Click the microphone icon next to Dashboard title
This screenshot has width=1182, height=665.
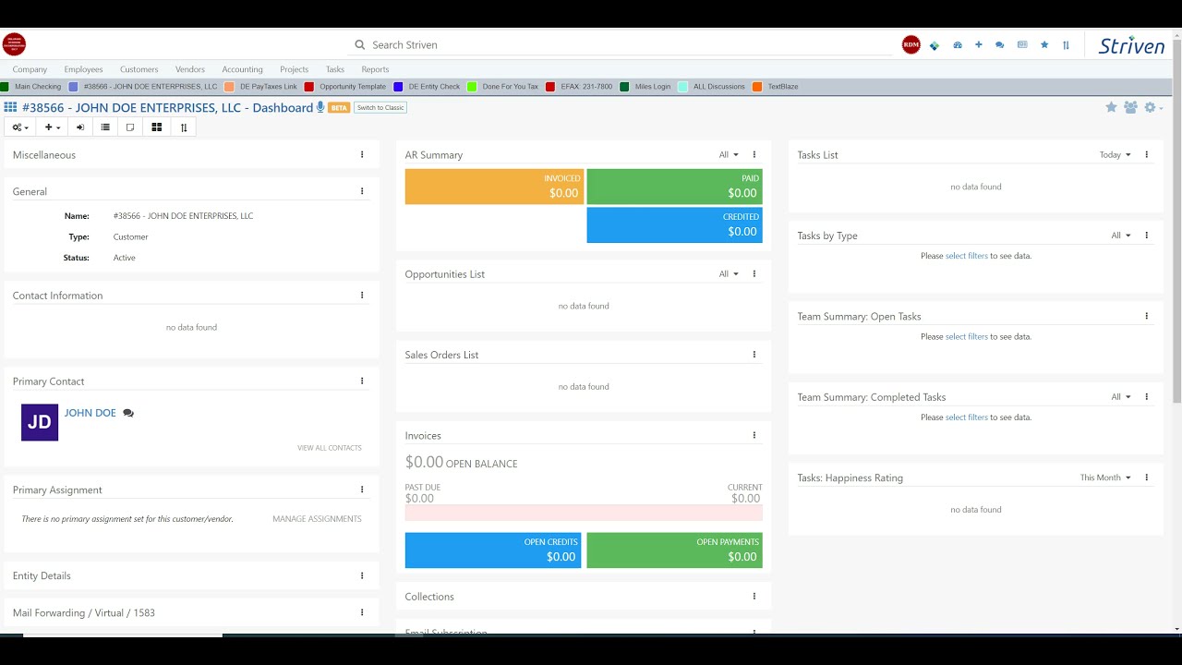coord(320,107)
